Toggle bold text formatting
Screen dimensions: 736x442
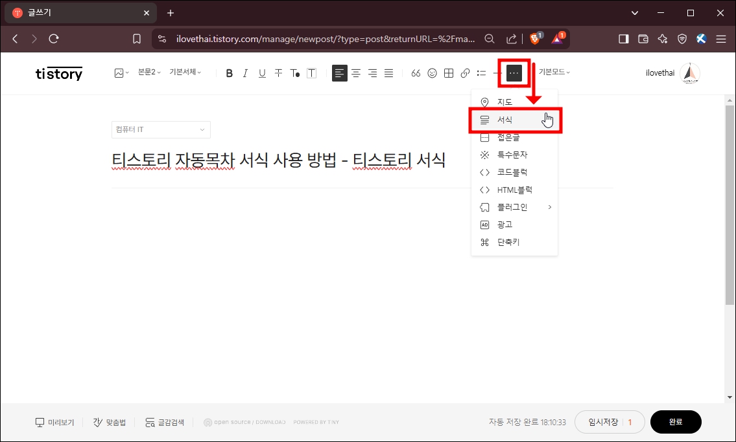(229, 72)
